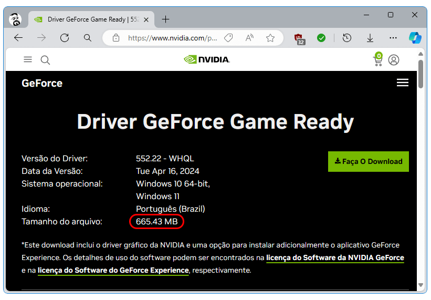
Task: Open licença do Software da NVIDIA GeForce link
Action: (x=335, y=258)
